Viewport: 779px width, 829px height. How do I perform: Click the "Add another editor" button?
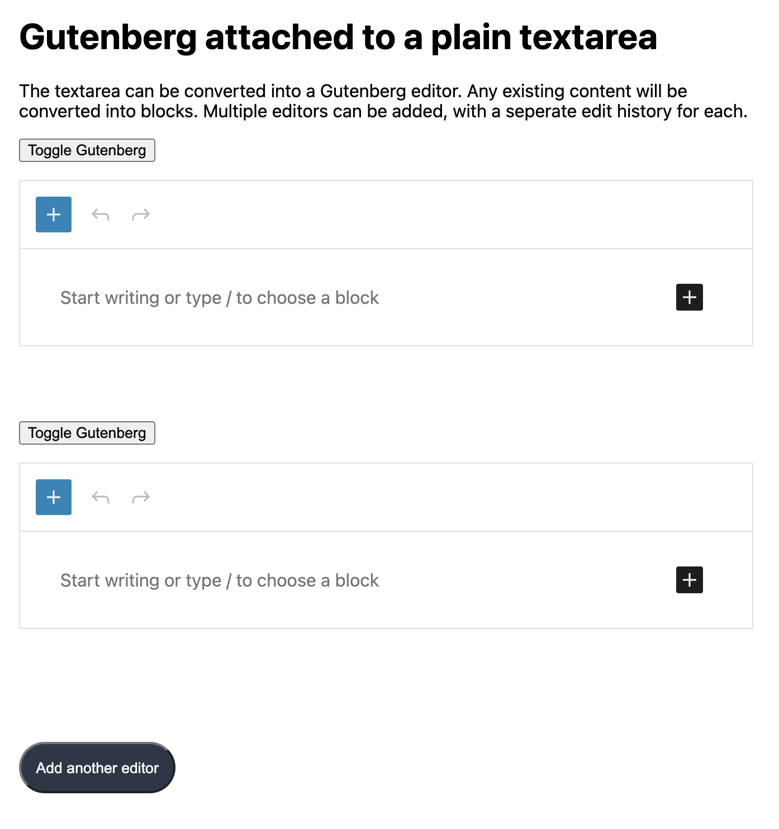pos(97,768)
